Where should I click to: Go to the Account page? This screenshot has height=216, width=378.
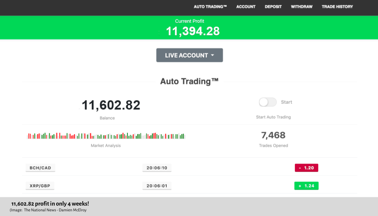pyautogui.click(x=246, y=6)
